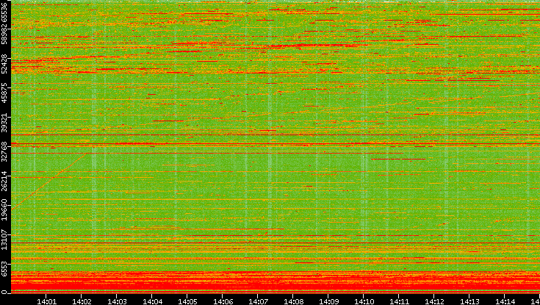Click the 13107 vertical axis label
Screen dimensions: 540x305
(x=4, y=238)
